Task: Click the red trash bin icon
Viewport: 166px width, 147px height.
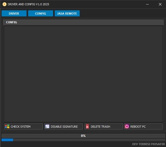Action: (87, 127)
